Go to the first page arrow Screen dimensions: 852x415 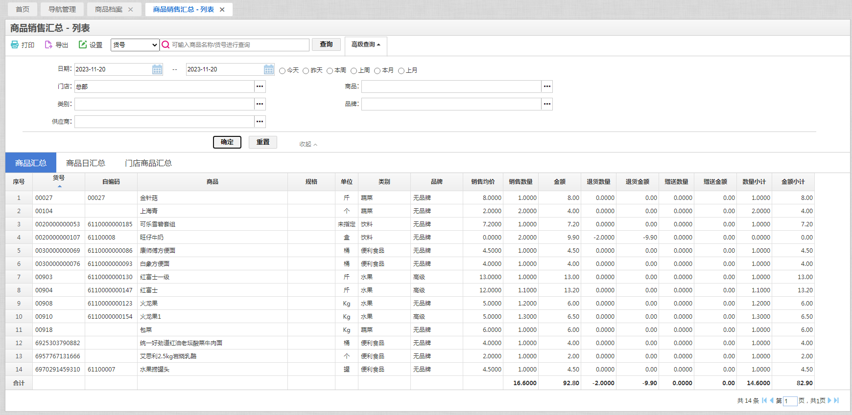(x=764, y=400)
